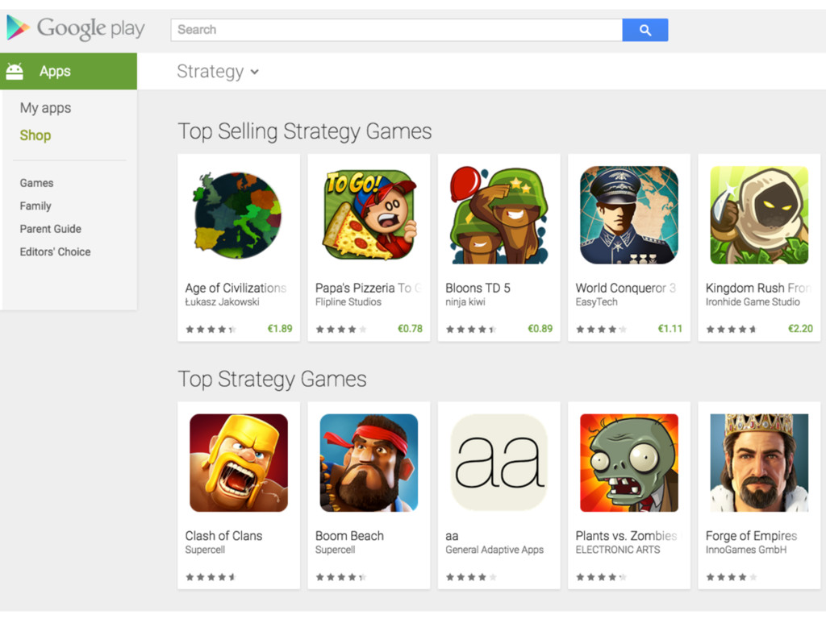Open Plants vs. Zombies icon
Screen dimensions: 826x619
point(629,463)
